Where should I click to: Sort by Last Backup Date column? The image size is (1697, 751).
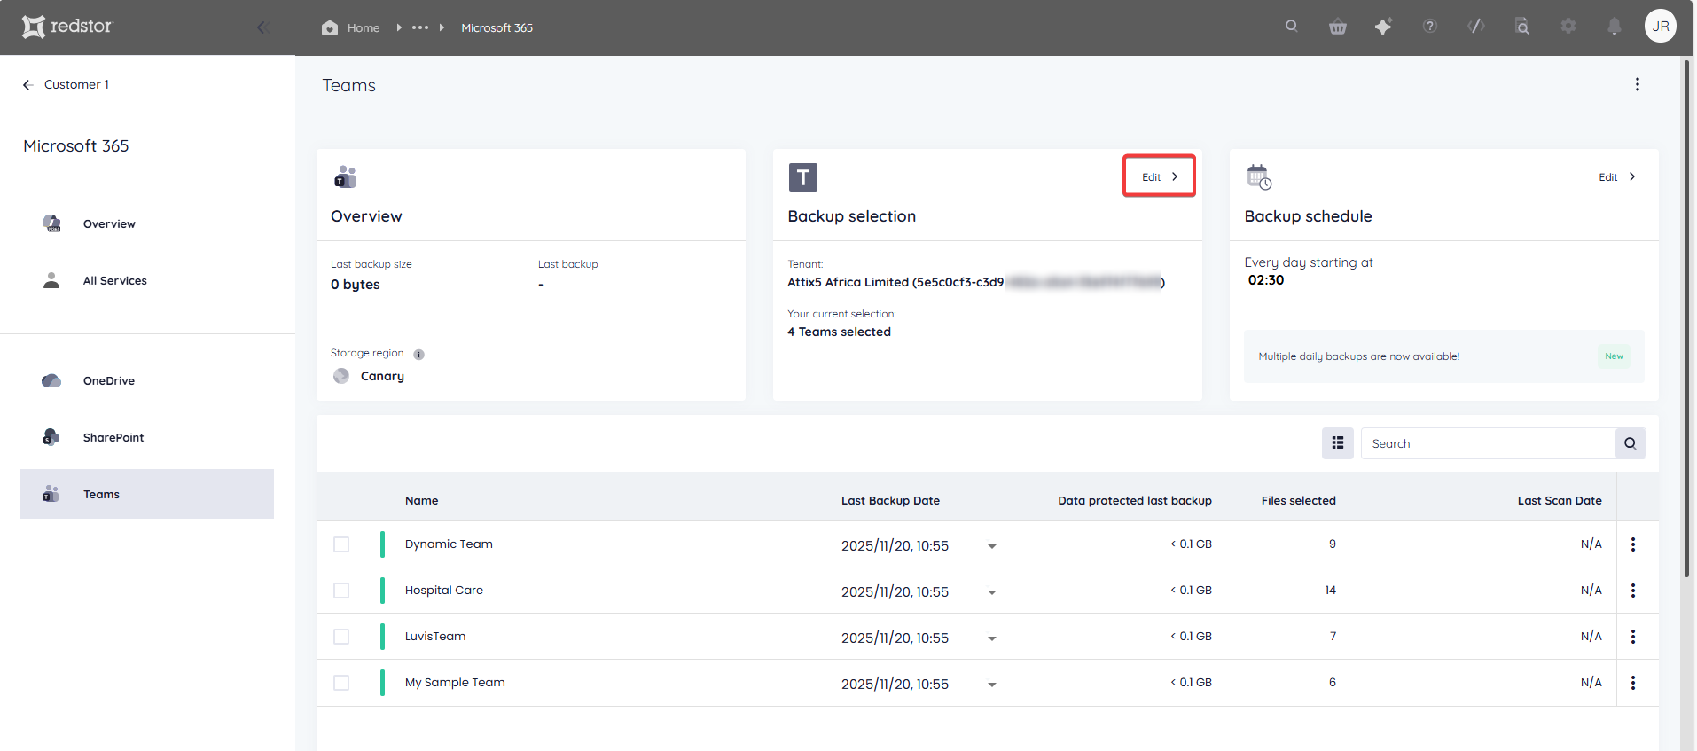[890, 500]
